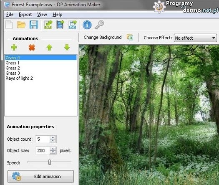Increase Object count with the up arrow
219x185 pixels.
tap(53, 137)
